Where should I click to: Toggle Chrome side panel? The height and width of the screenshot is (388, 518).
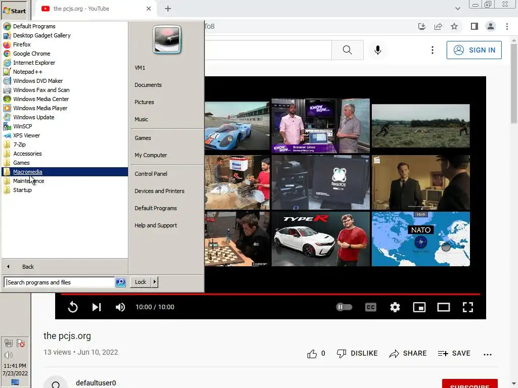(x=474, y=26)
